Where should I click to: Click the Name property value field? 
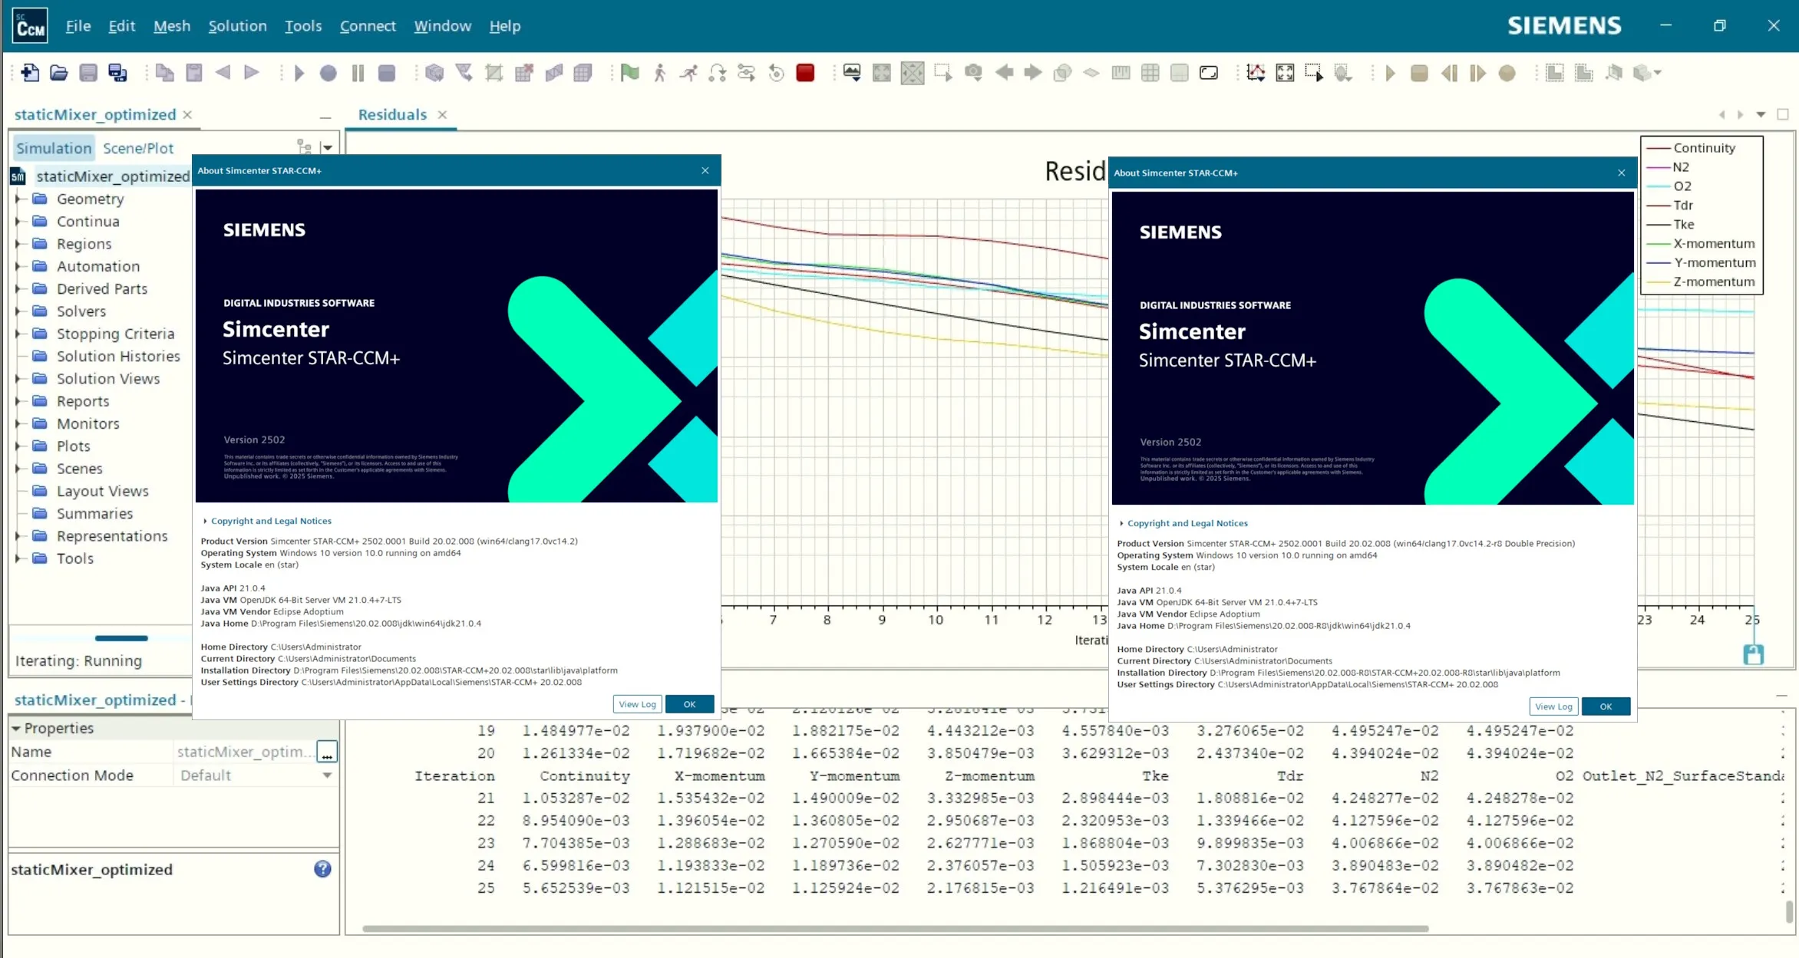tap(244, 752)
